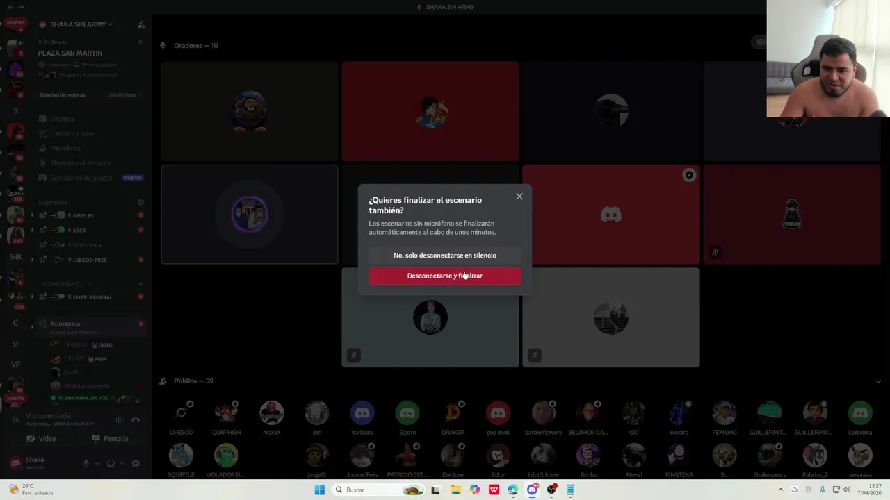Select DRAKER audience avatar
The height and width of the screenshot is (500, 890).
tap(453, 413)
